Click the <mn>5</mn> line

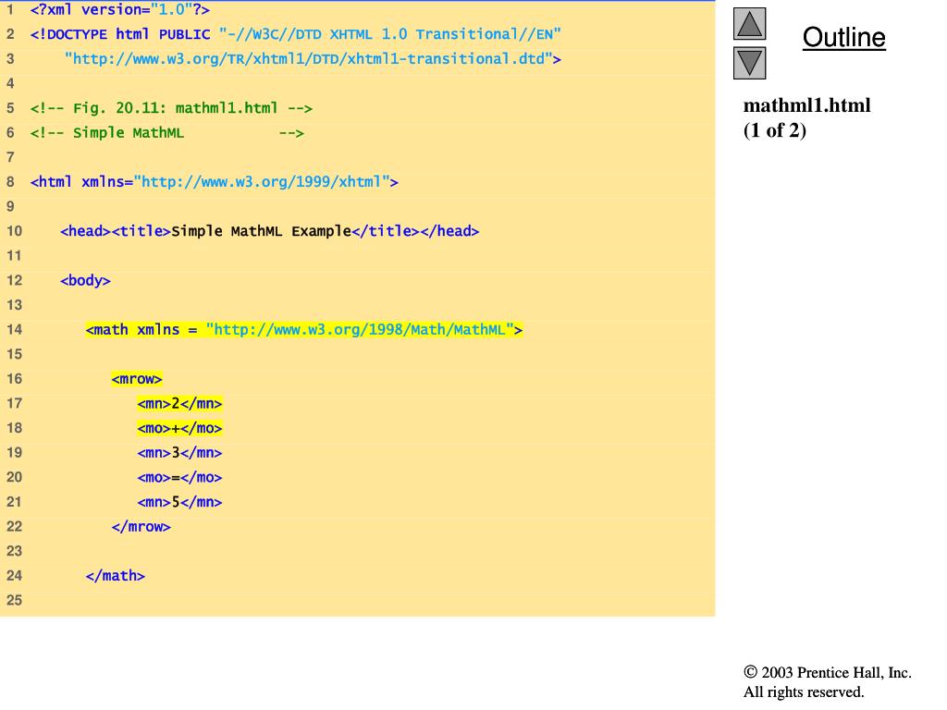tap(179, 502)
